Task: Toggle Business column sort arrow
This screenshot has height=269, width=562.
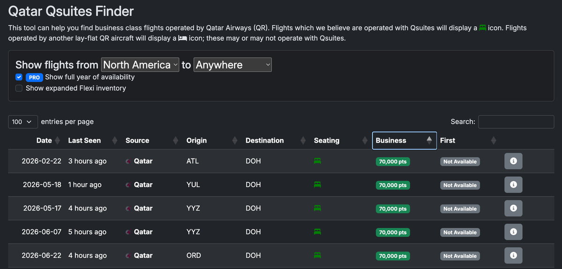Action: (429, 140)
